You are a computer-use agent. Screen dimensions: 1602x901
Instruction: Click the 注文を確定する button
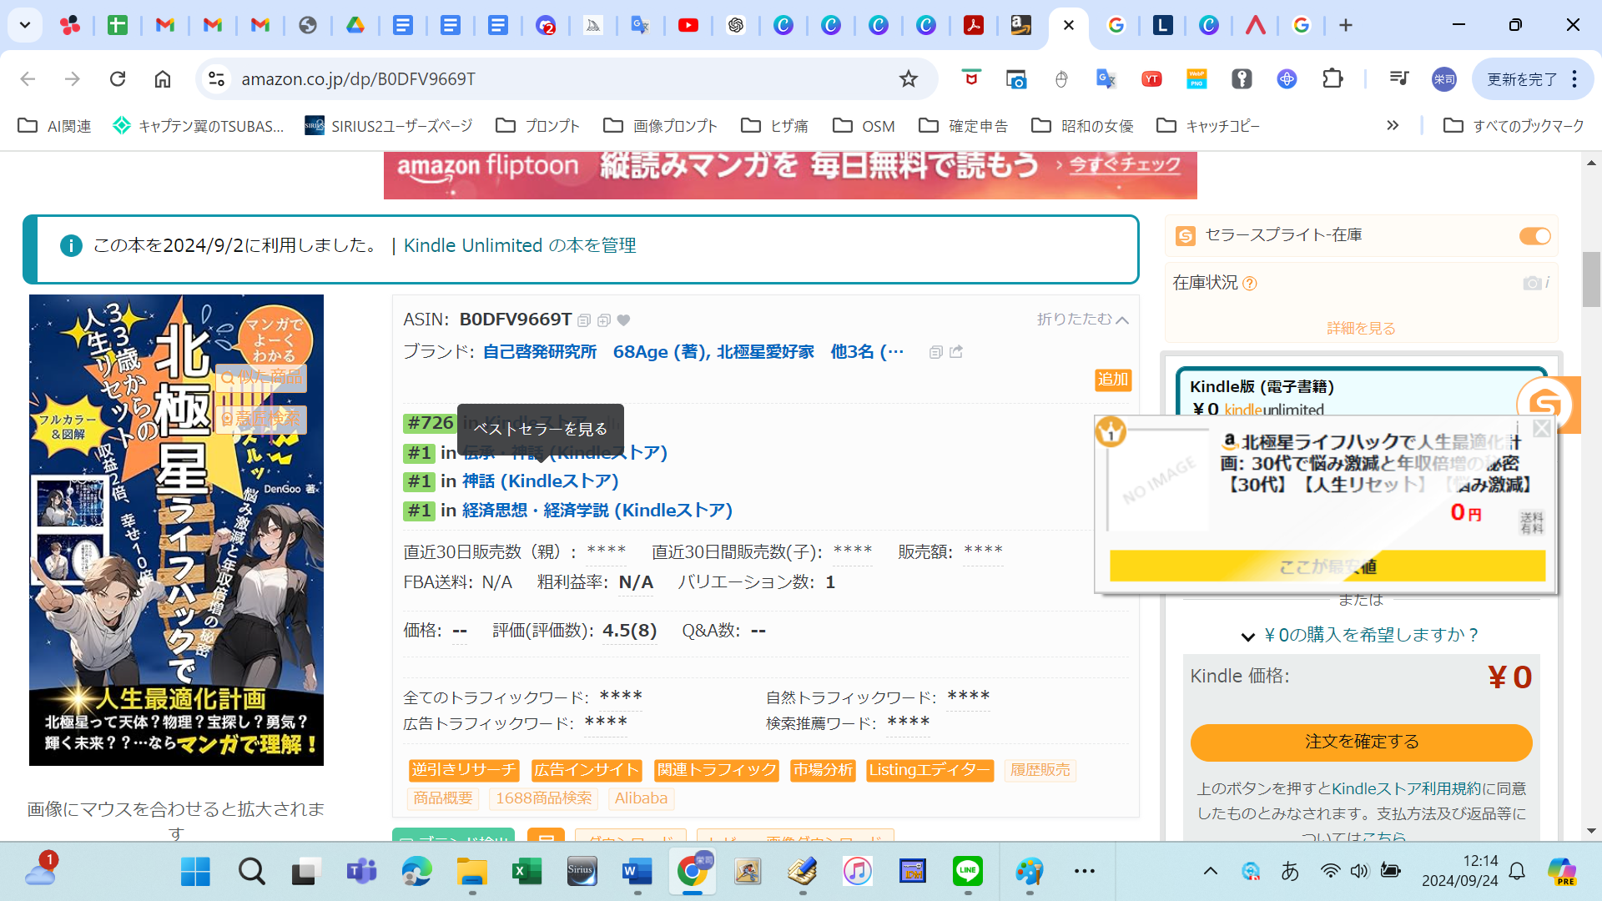(1361, 742)
